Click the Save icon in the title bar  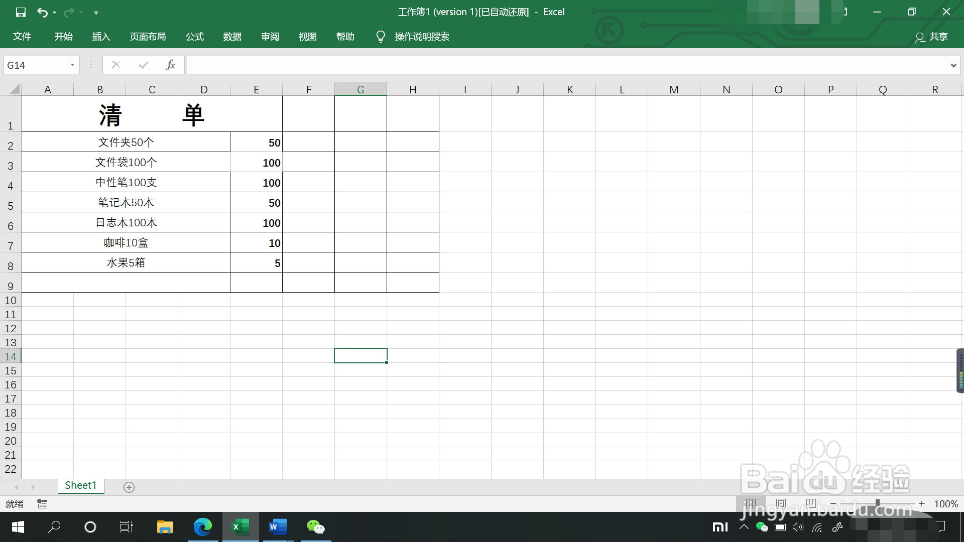tap(21, 12)
